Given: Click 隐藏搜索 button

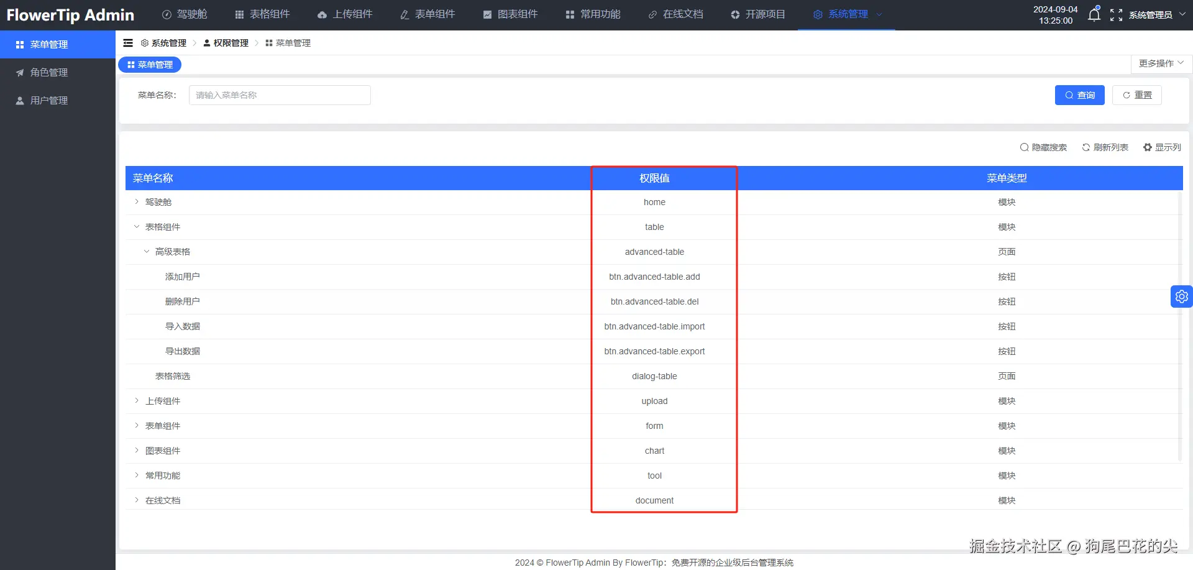Looking at the screenshot, I should 1043,147.
